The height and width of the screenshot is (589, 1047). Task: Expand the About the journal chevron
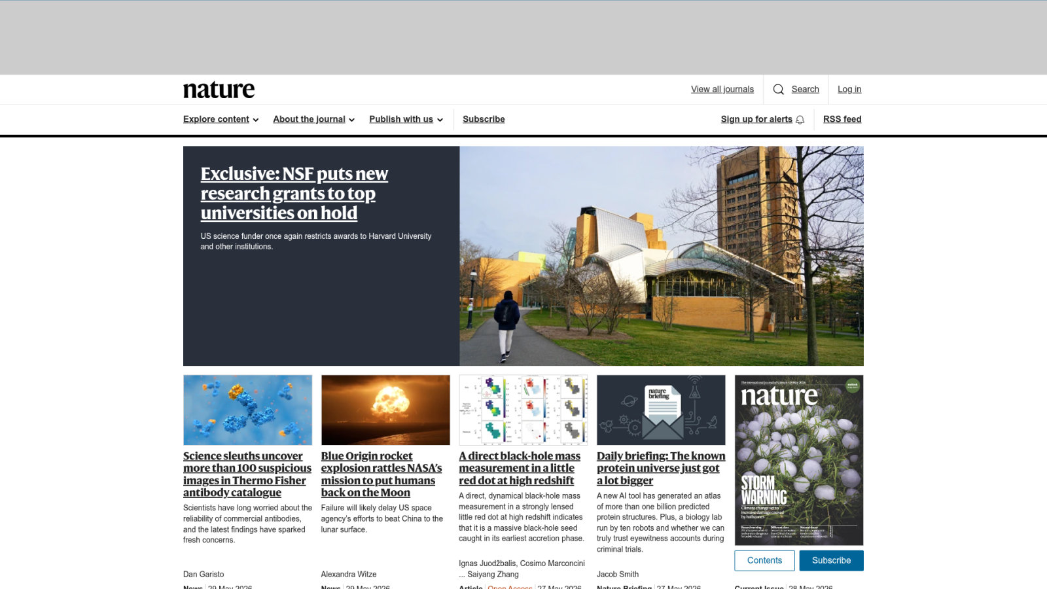351,120
